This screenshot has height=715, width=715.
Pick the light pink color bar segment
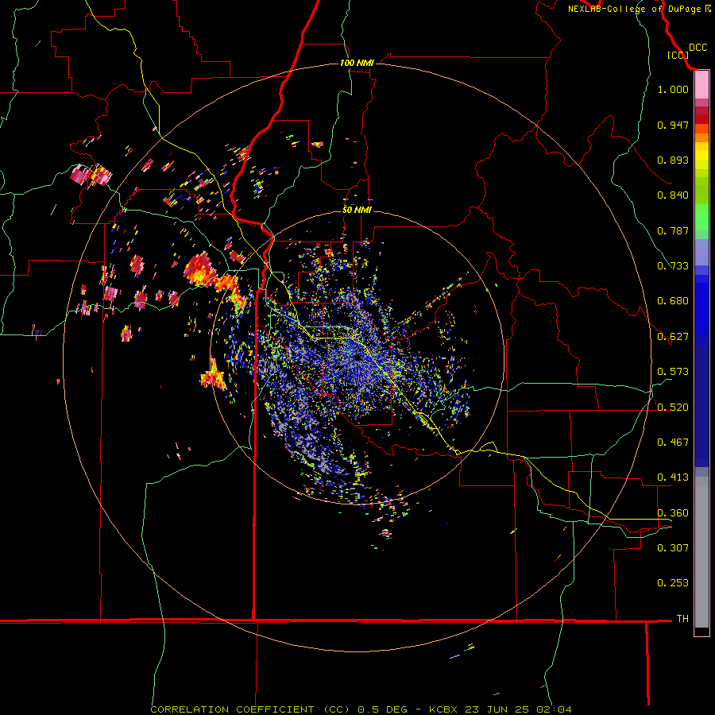pyautogui.click(x=701, y=85)
